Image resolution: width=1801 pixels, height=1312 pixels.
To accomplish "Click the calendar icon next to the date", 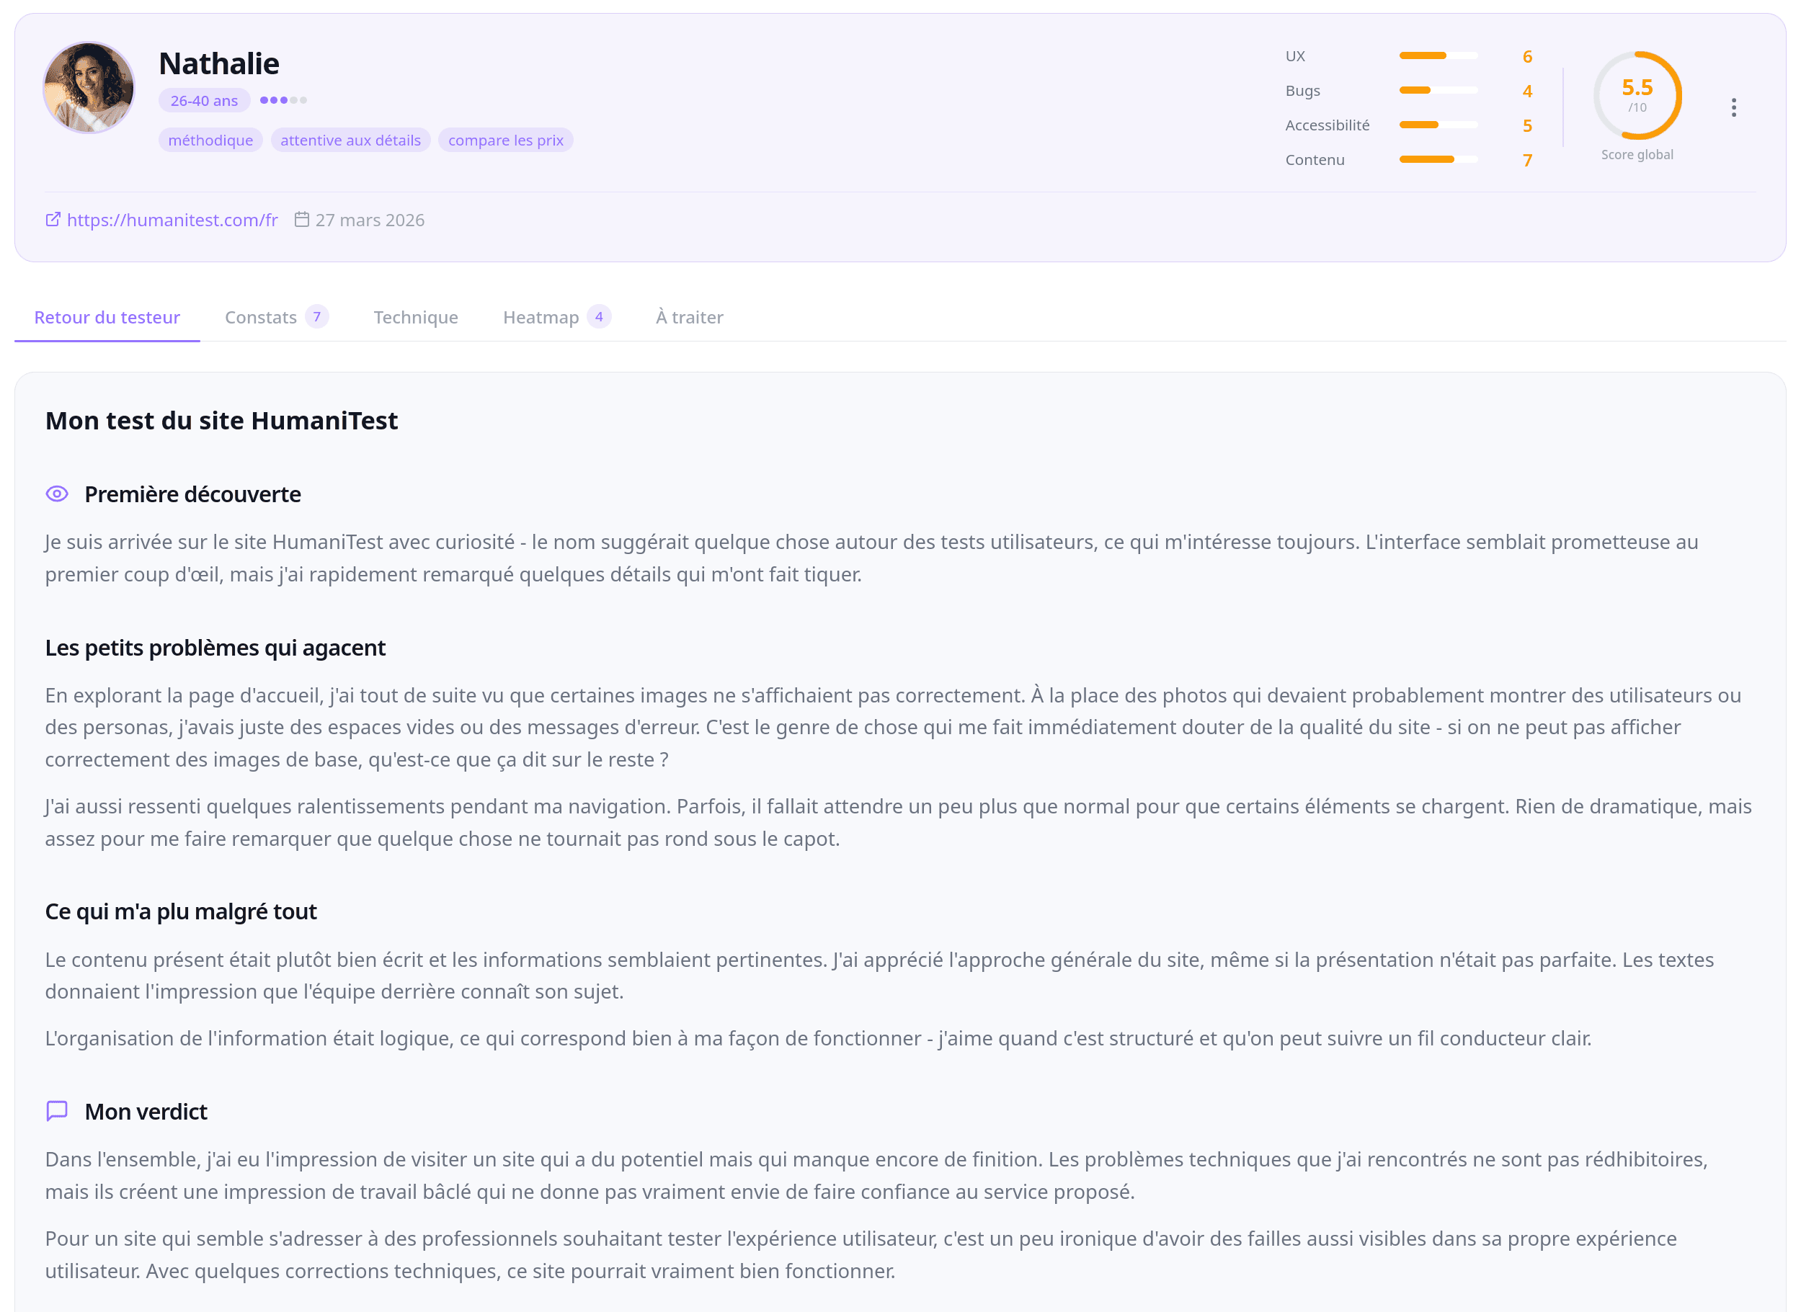I will click(303, 220).
